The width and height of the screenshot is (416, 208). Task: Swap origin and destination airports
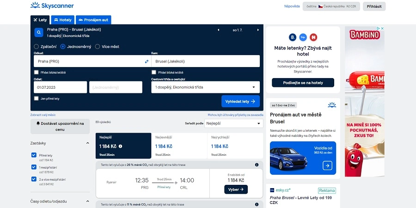pyautogui.click(x=147, y=61)
